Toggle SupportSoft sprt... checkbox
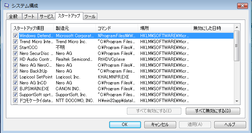Image resolution: width=252 pixels, height=133 pixels. (x=15, y=95)
